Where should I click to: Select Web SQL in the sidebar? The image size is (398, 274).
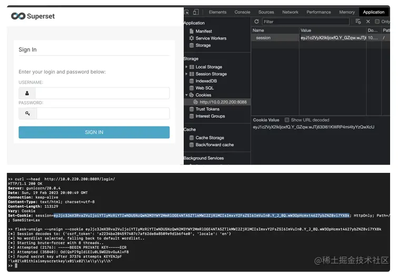(204, 88)
